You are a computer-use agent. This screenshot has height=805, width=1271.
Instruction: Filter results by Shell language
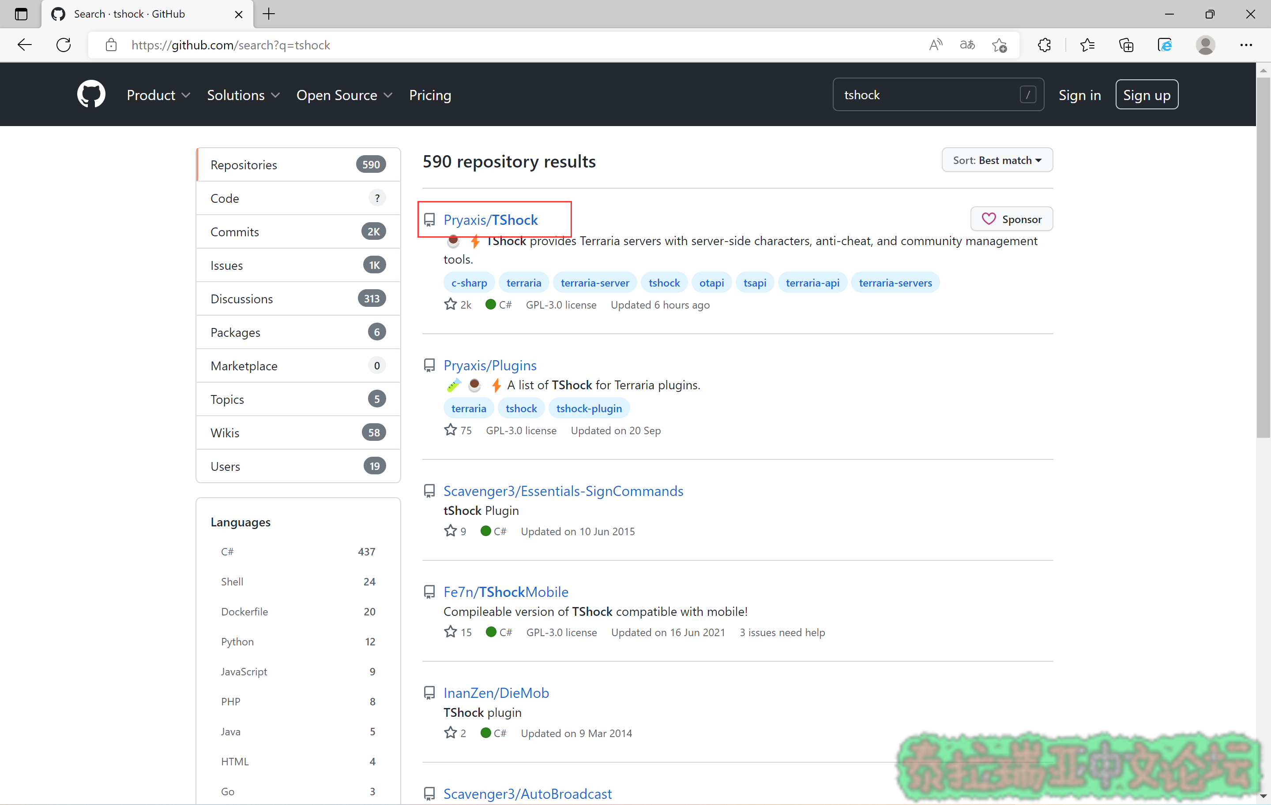click(298, 581)
